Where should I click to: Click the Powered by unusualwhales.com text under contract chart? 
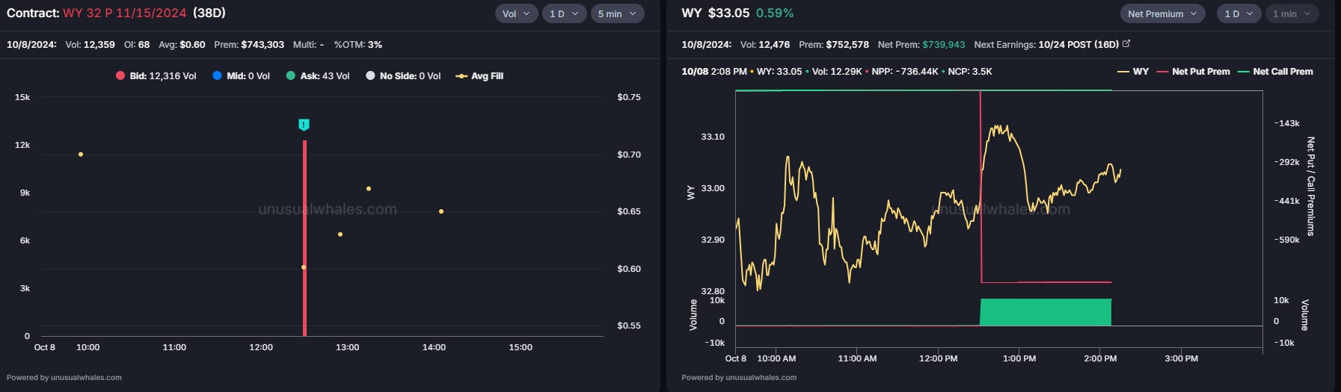pos(64,378)
